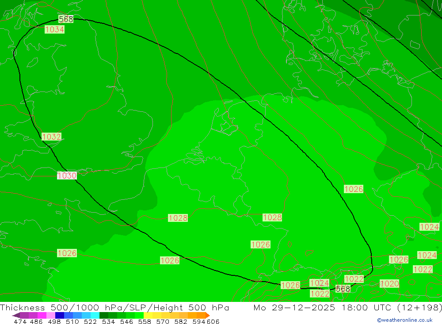Click the 498 legend value
This screenshot has height=324, width=442.
pos(54,322)
